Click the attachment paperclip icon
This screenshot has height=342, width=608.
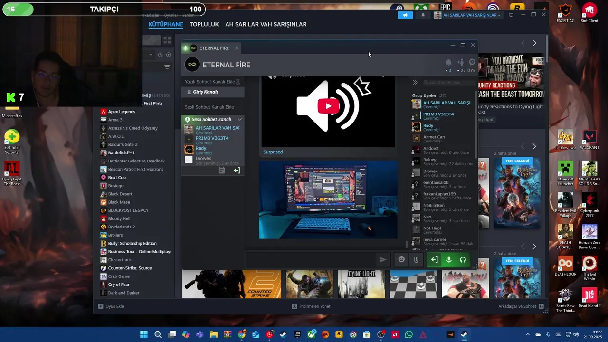tap(416, 259)
